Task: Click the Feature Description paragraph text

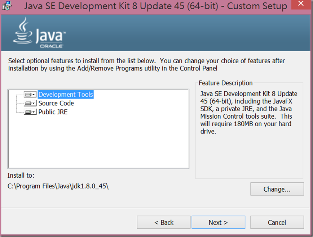Action: coord(248,113)
